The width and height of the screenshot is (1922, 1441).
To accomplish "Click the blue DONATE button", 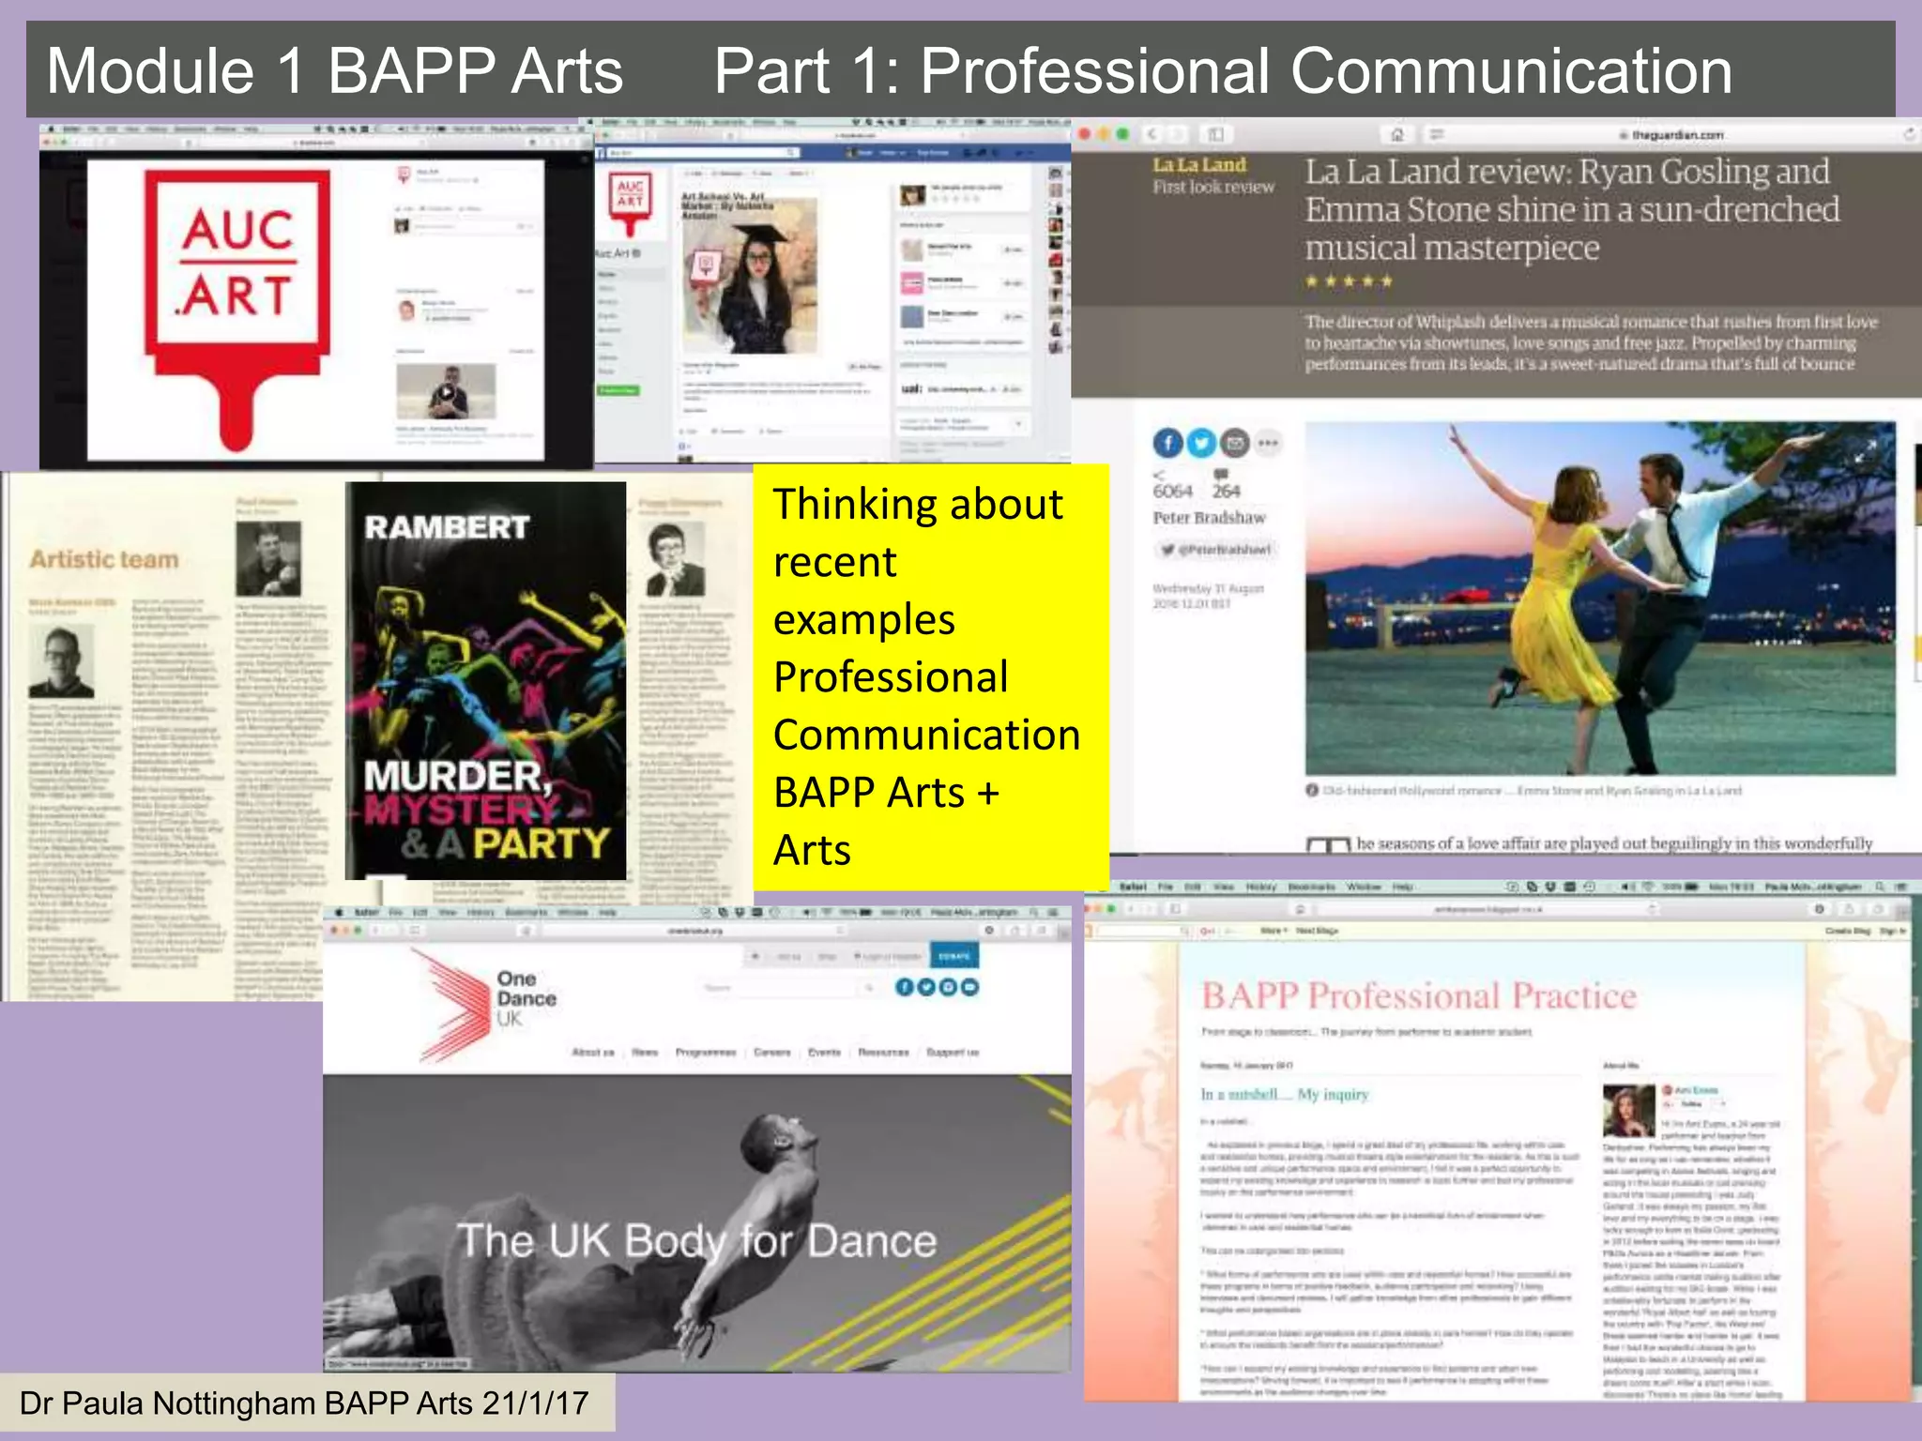I will click(x=953, y=956).
